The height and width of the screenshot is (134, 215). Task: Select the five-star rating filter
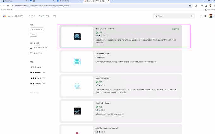point(36,67)
